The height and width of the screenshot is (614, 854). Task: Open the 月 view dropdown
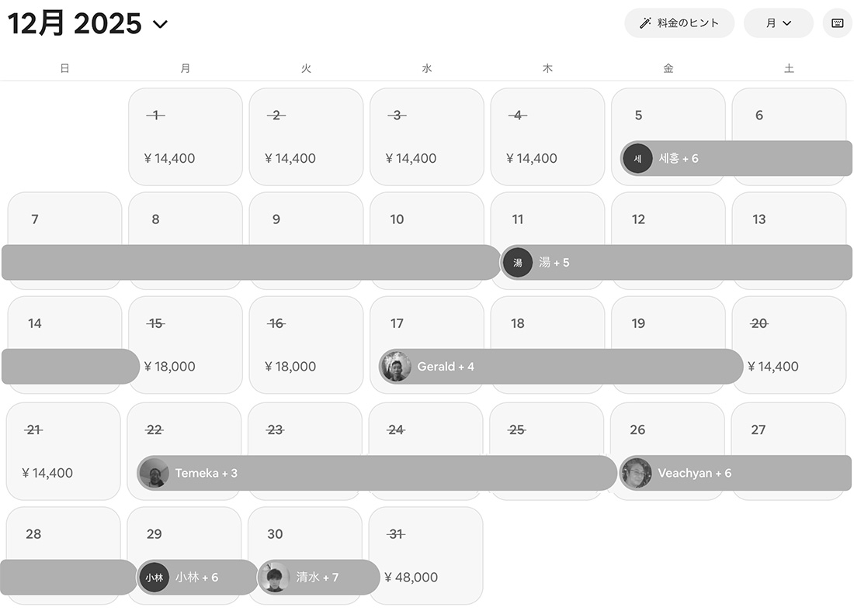pyautogui.click(x=778, y=23)
